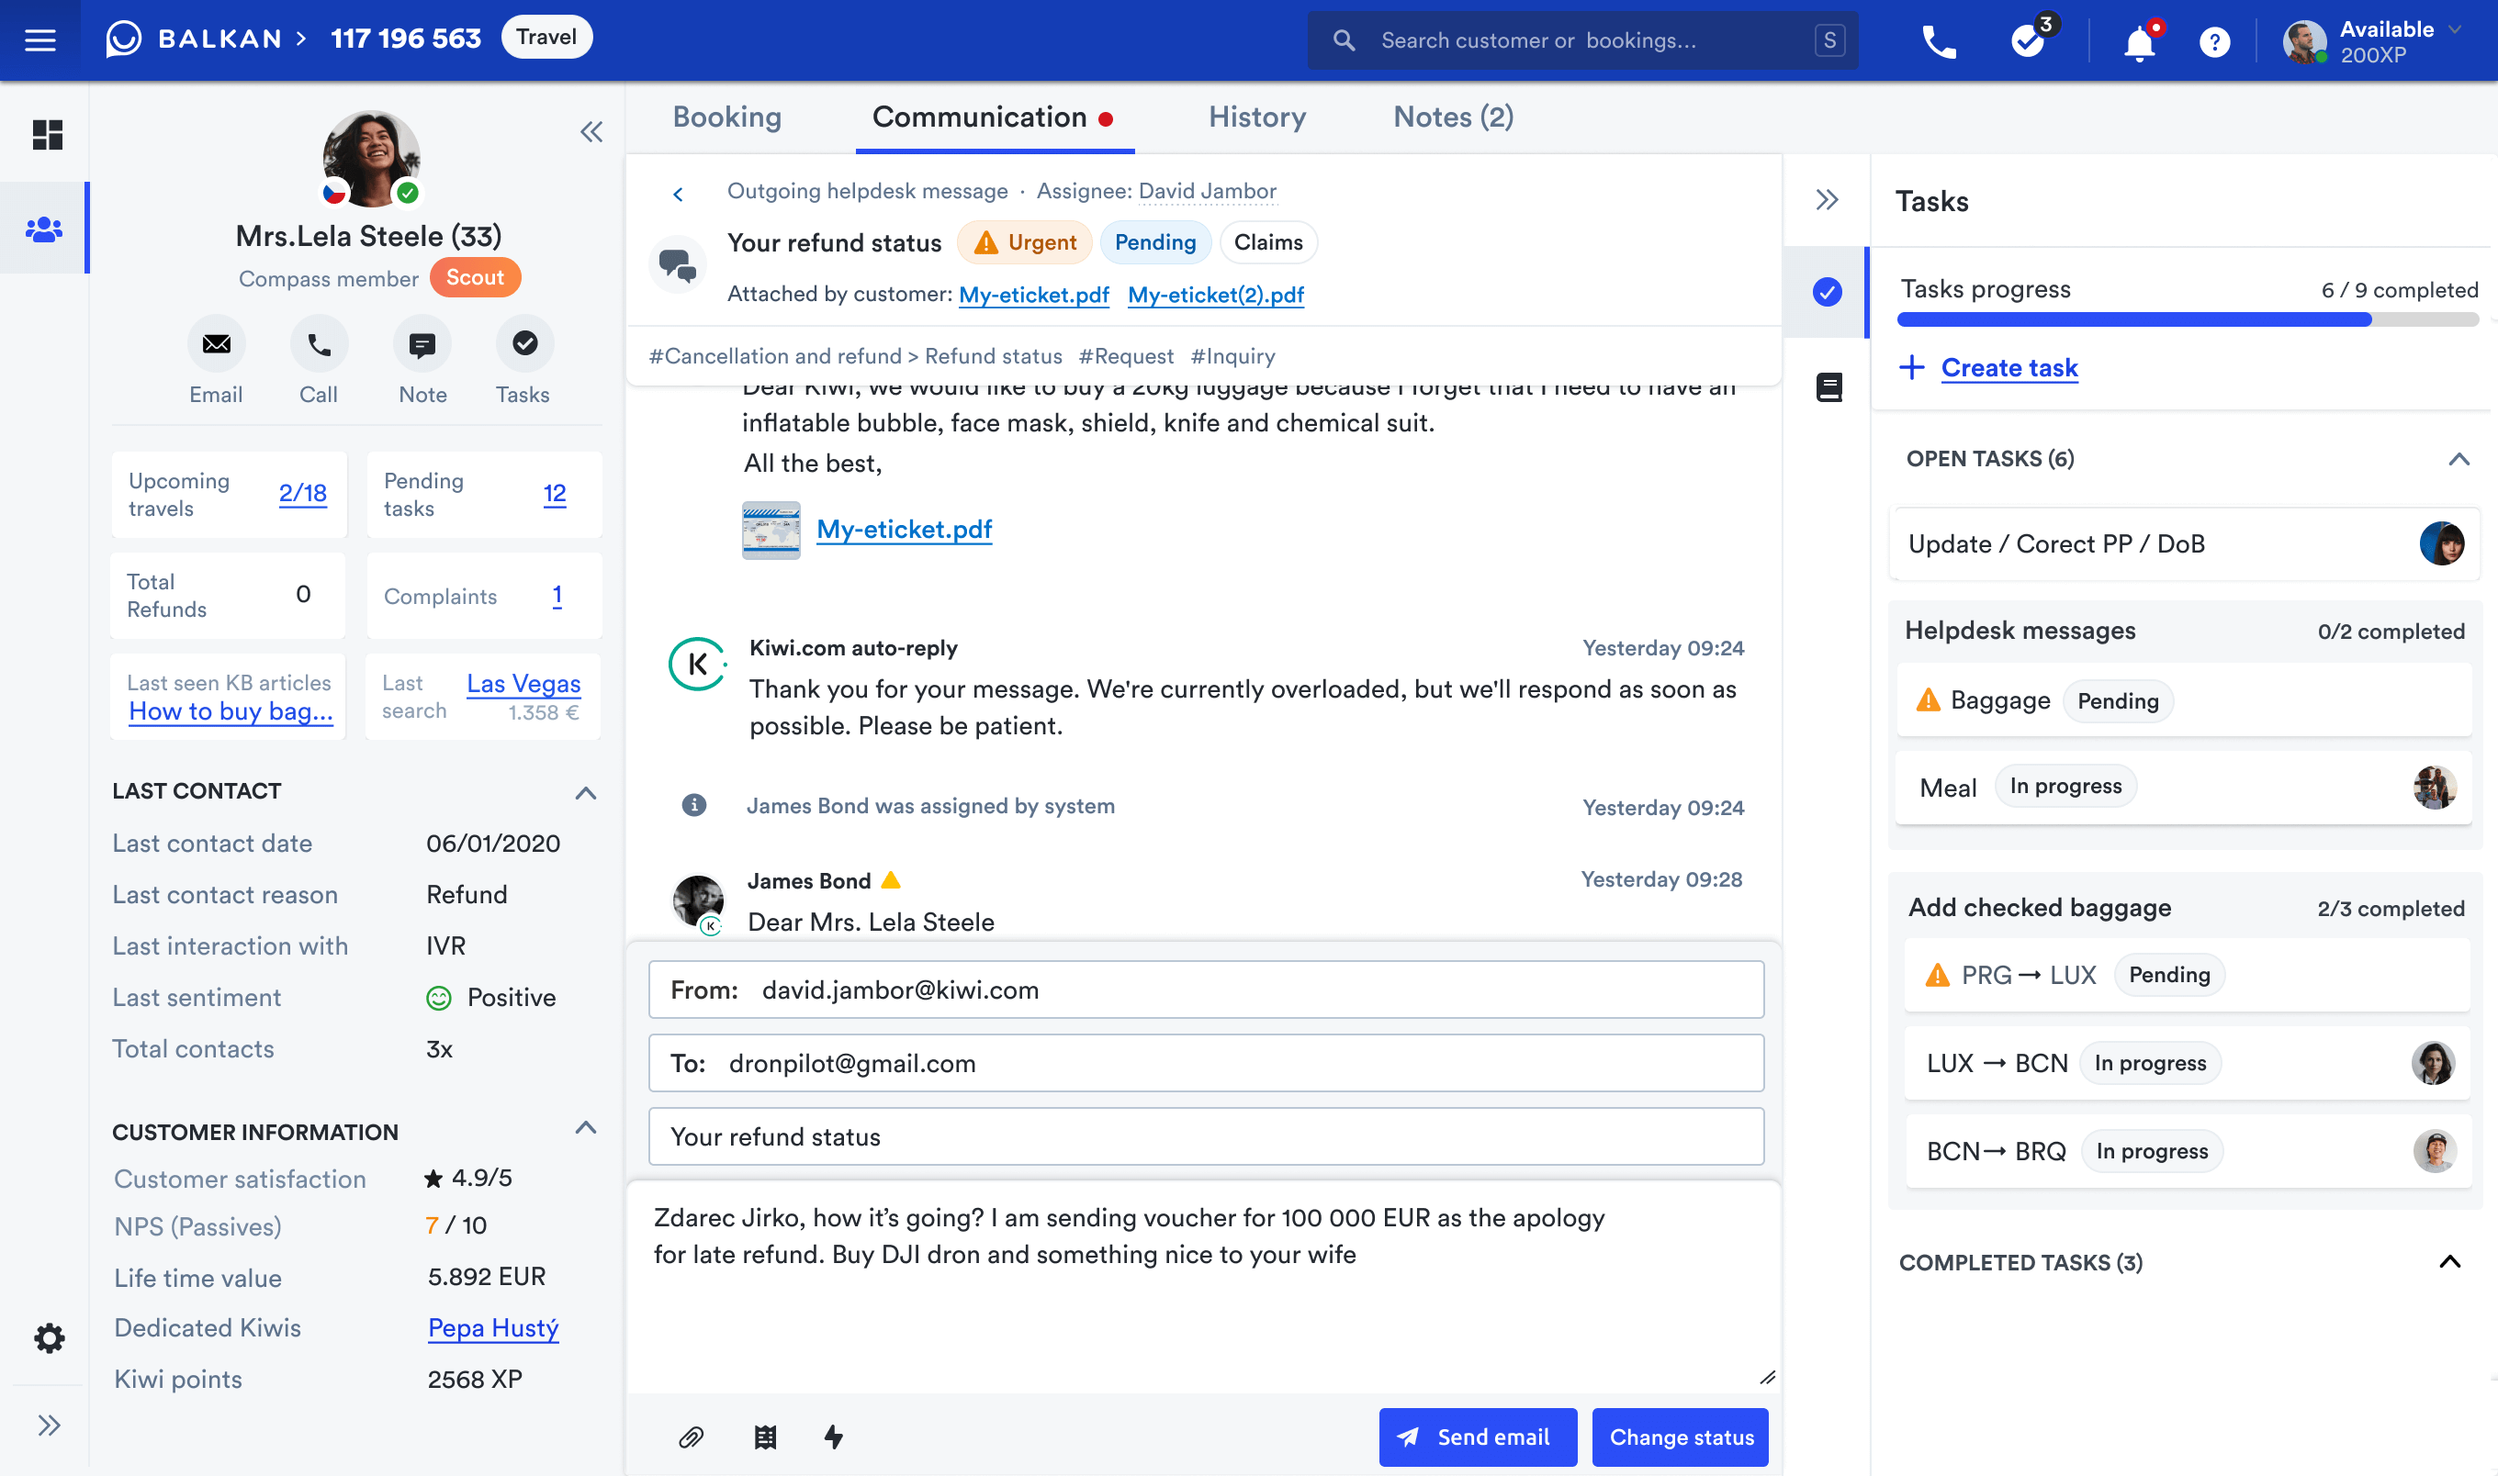Screen dimensions: 2498x1476
Task: Select the notes document side tab
Action: coord(1828,387)
